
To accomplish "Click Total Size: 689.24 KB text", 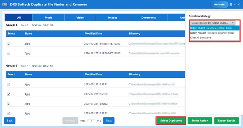I will coord(42,66).
